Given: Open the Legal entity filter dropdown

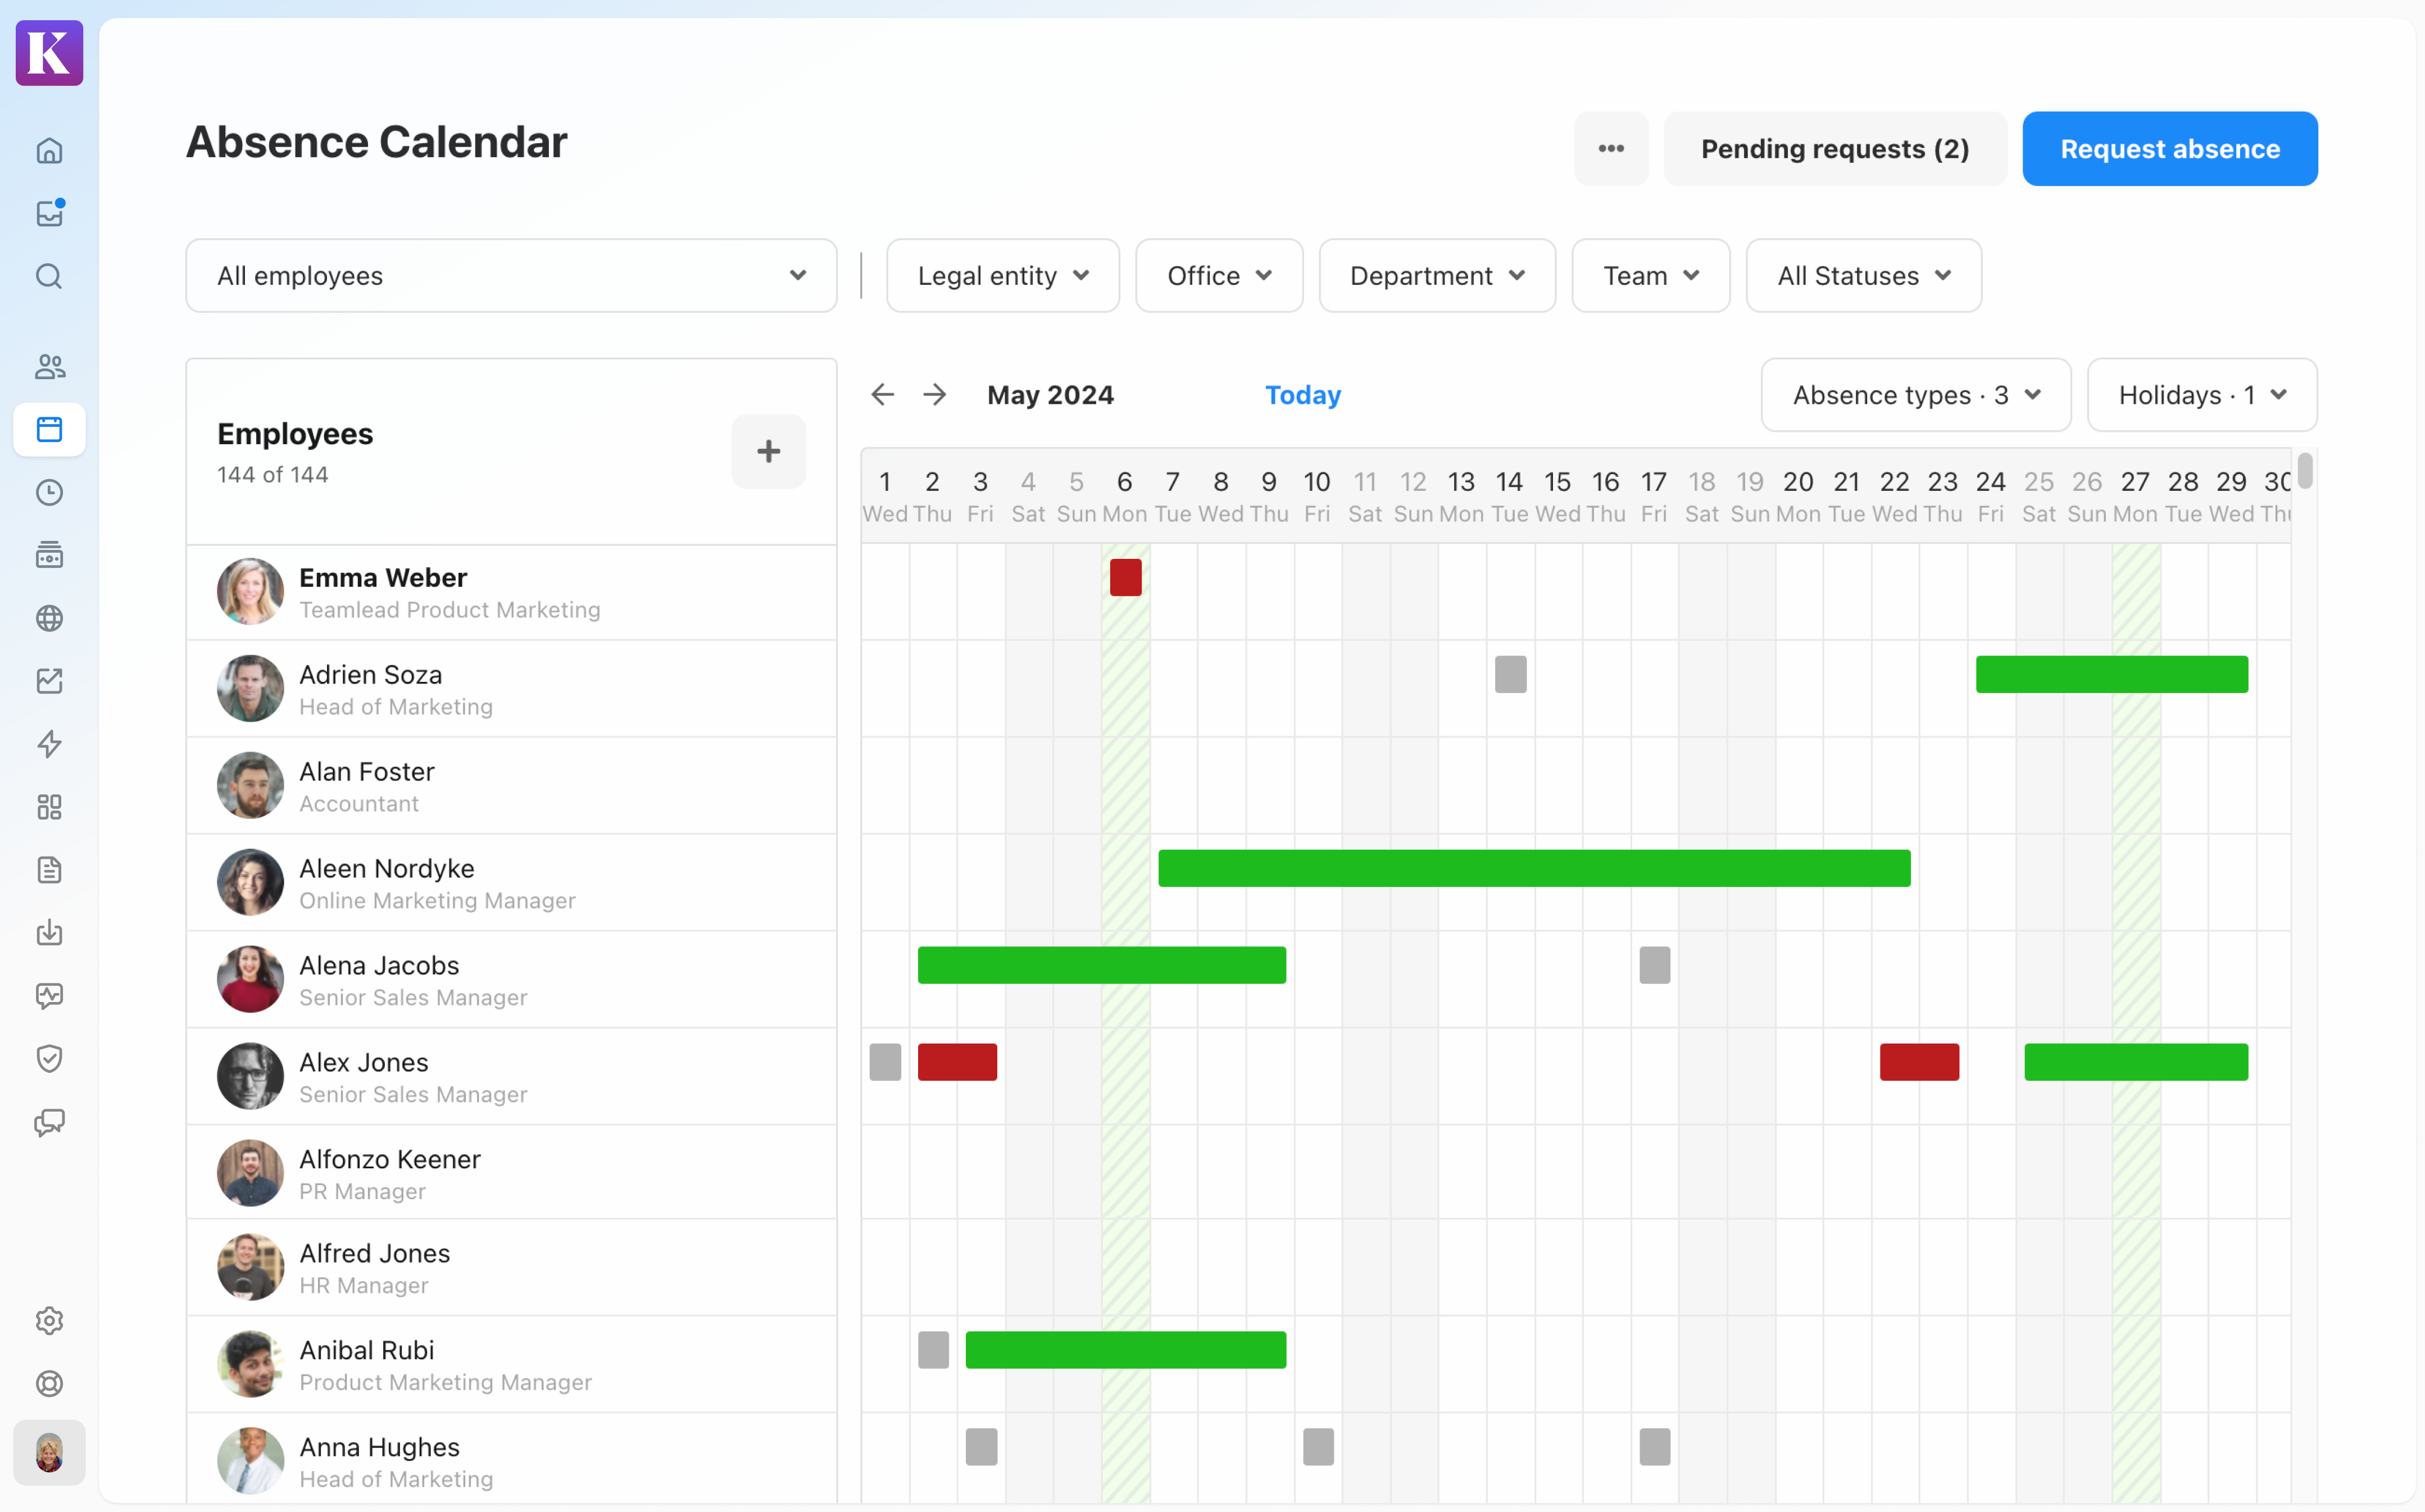Looking at the screenshot, I should (1001, 276).
